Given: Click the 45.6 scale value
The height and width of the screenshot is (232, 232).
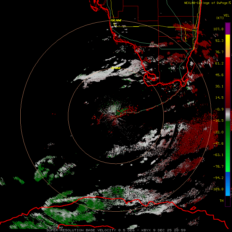Looking at the screenshot, I should click(x=219, y=75).
